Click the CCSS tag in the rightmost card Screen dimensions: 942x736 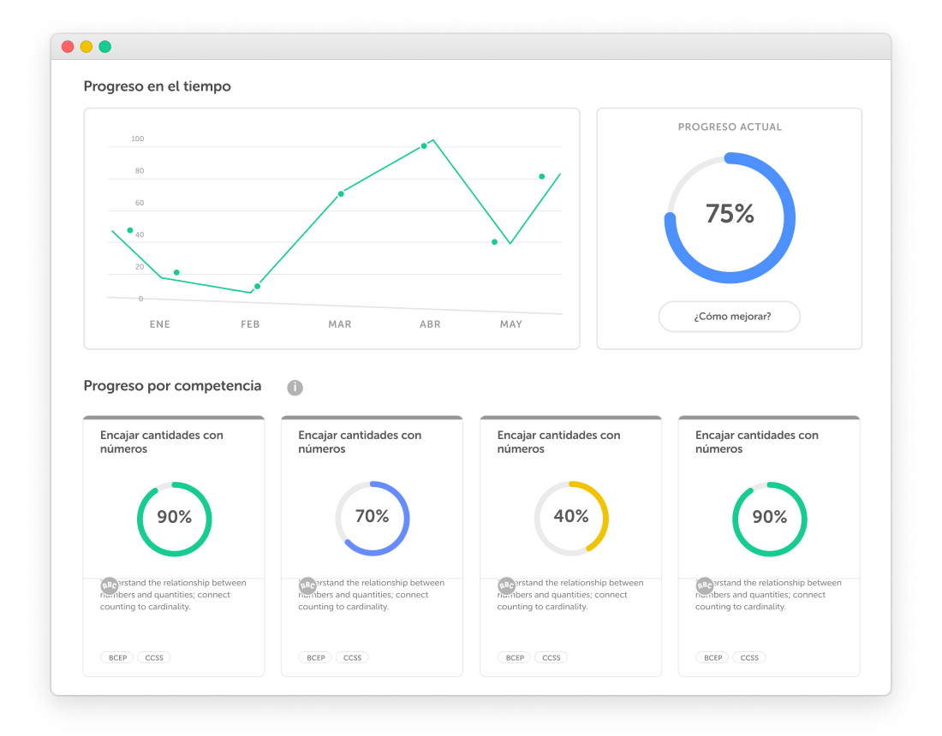click(749, 657)
